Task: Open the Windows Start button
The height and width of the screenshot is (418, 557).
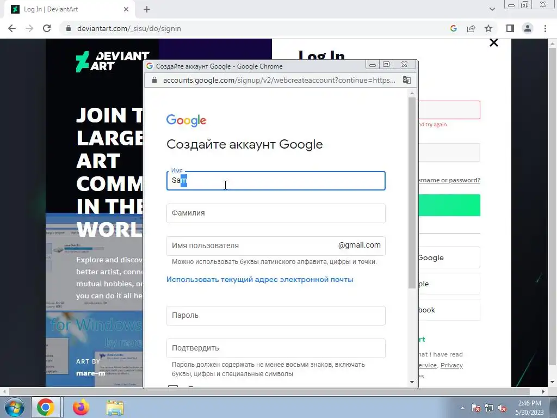Action: click(x=15, y=407)
